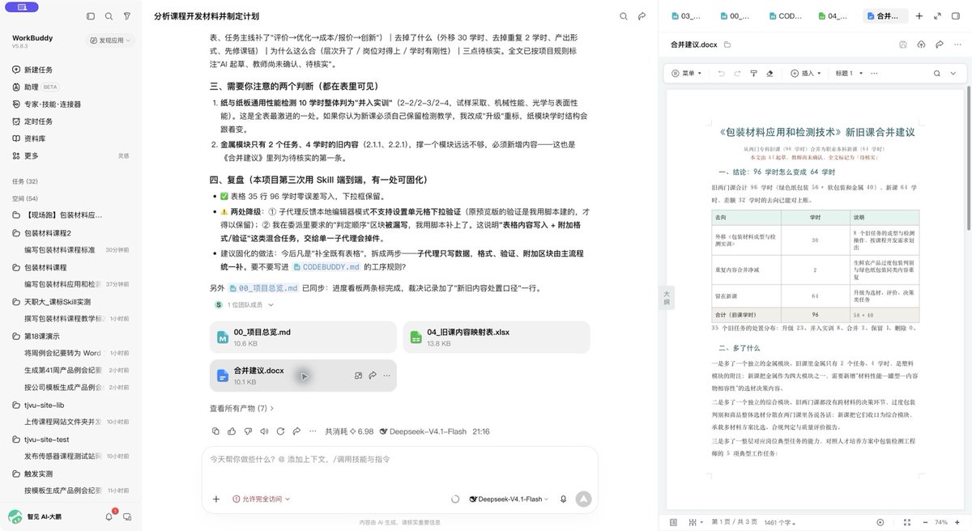Open the 菜单 dropdown in editor toolbar
The width and height of the screenshot is (972, 531).
pyautogui.click(x=688, y=73)
